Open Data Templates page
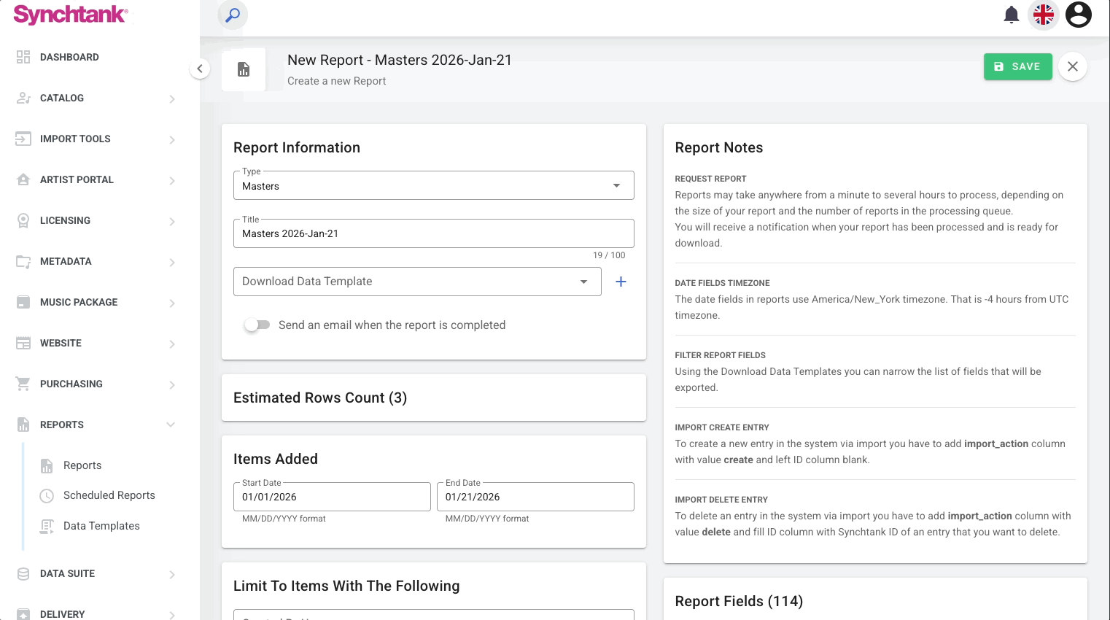This screenshot has height=620, width=1110. [101, 526]
